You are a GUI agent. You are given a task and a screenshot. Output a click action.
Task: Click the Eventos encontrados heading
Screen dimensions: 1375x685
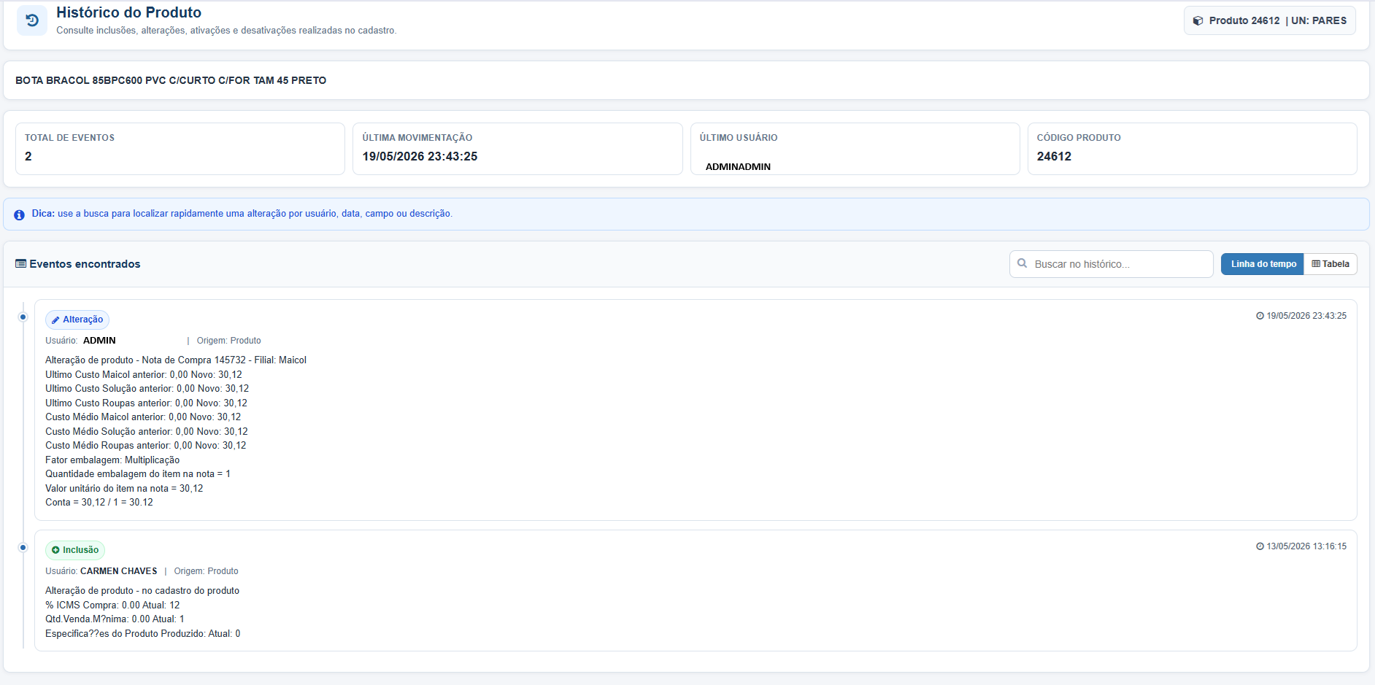[85, 264]
